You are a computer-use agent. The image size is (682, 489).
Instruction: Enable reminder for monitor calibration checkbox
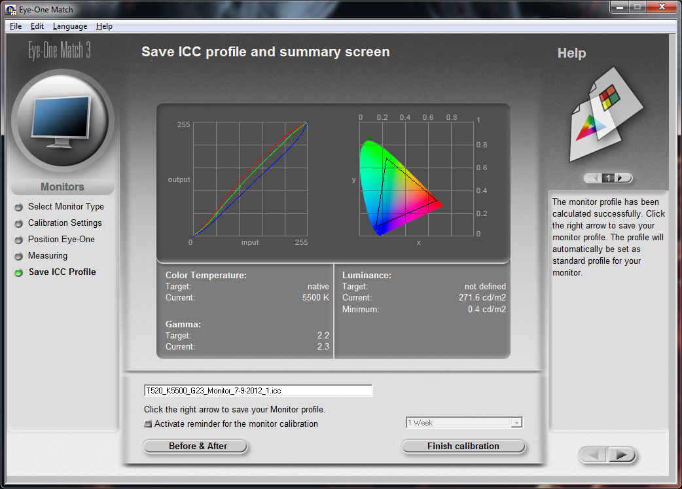[x=149, y=424]
